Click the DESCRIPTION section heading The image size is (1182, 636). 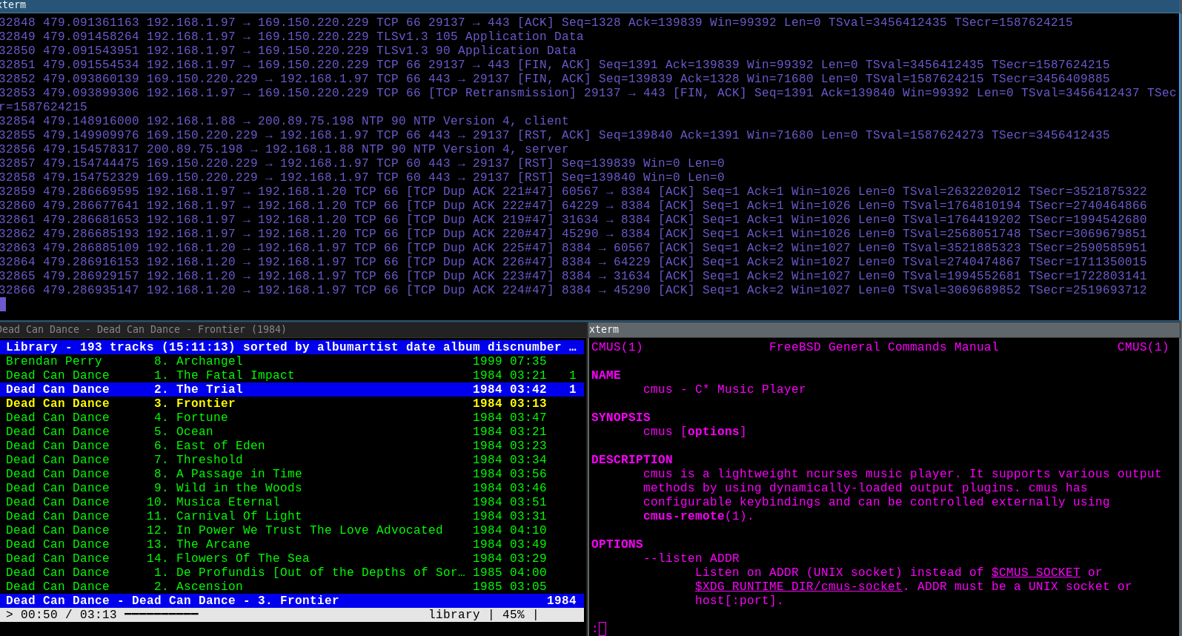(632, 460)
